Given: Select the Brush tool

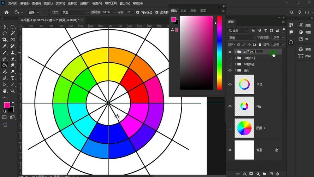Looking at the screenshot, I should [x=4, y=53].
